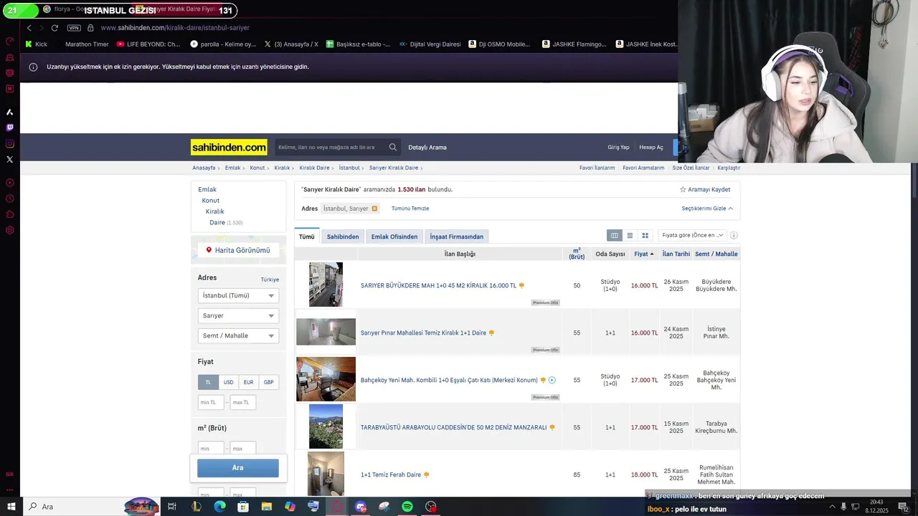The height and width of the screenshot is (516, 918).
Task: Switch to the İnşaat Firmasından tab
Action: point(457,236)
